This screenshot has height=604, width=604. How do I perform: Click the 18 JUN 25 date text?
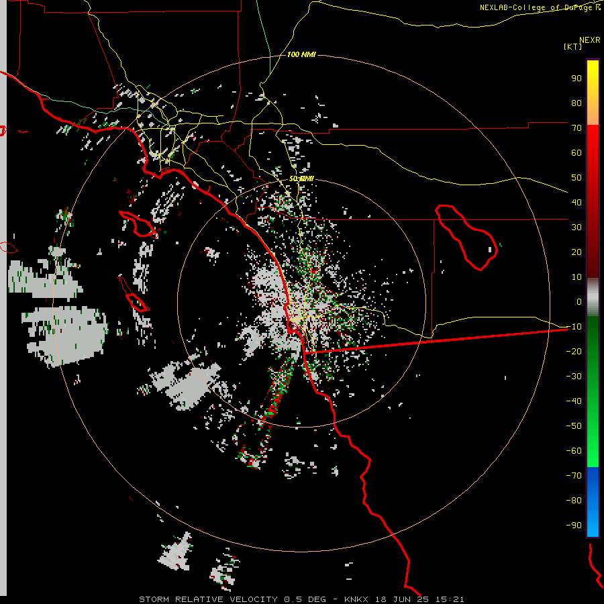pos(402,599)
